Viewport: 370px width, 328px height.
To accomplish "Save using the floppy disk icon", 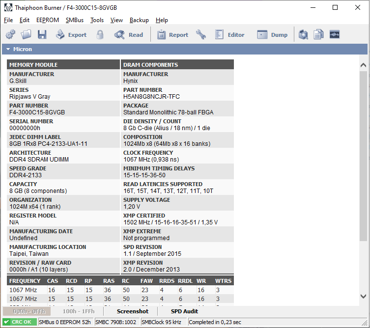I will click(x=42, y=35).
